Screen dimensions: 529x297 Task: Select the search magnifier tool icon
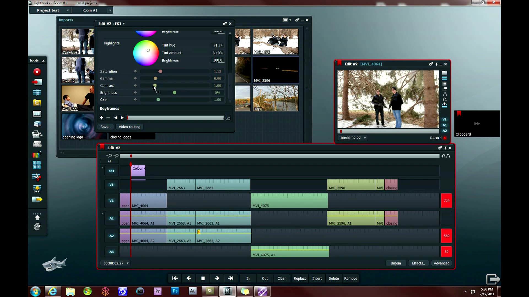(37, 103)
